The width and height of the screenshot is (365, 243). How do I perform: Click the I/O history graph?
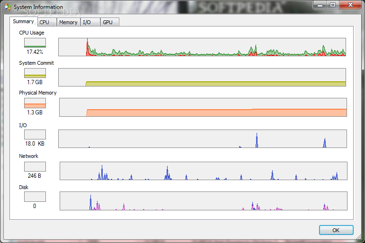tap(202, 139)
